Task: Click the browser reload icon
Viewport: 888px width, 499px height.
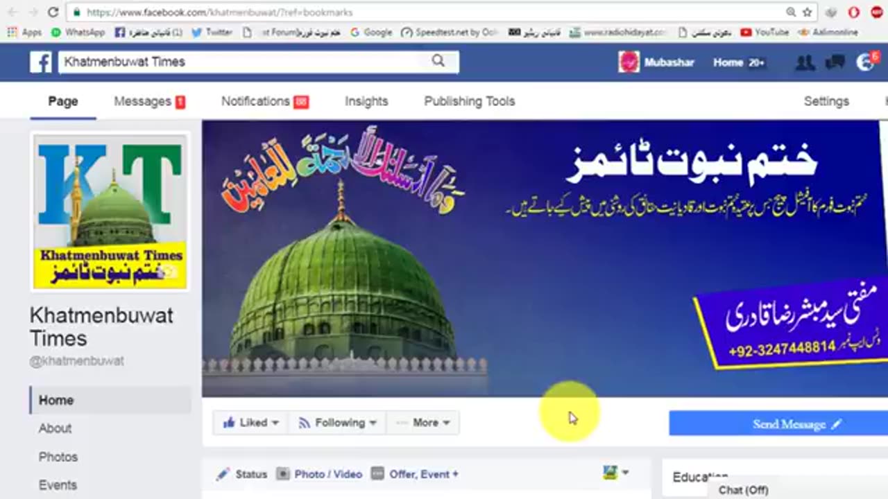Action: click(53, 12)
